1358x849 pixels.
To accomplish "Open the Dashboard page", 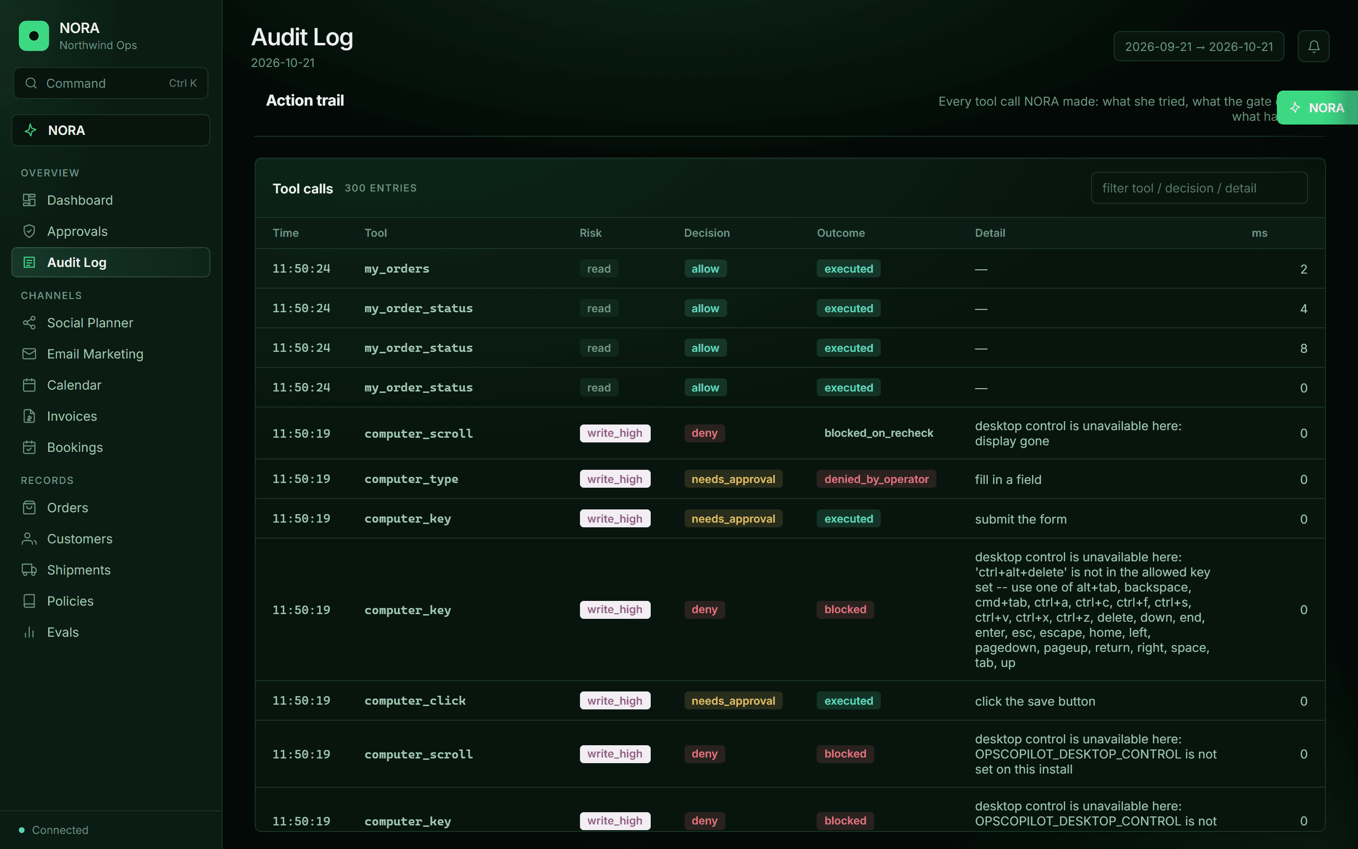I will (110, 200).
